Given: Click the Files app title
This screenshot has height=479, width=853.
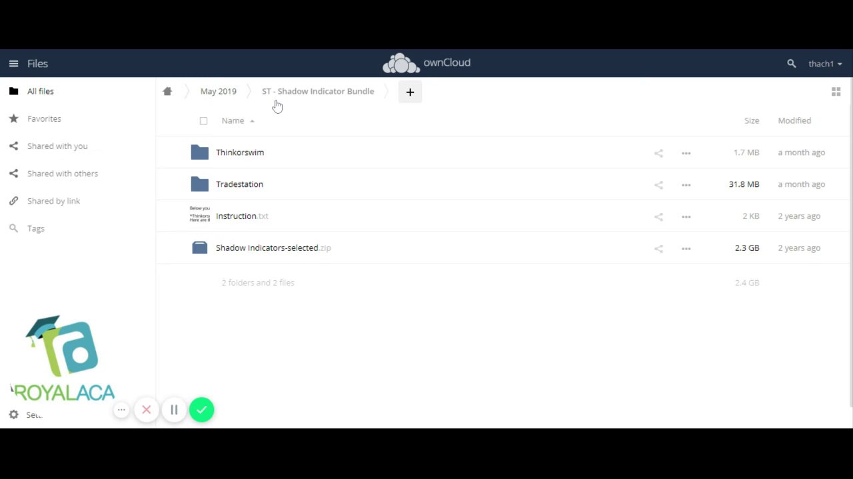Looking at the screenshot, I should click(x=37, y=63).
